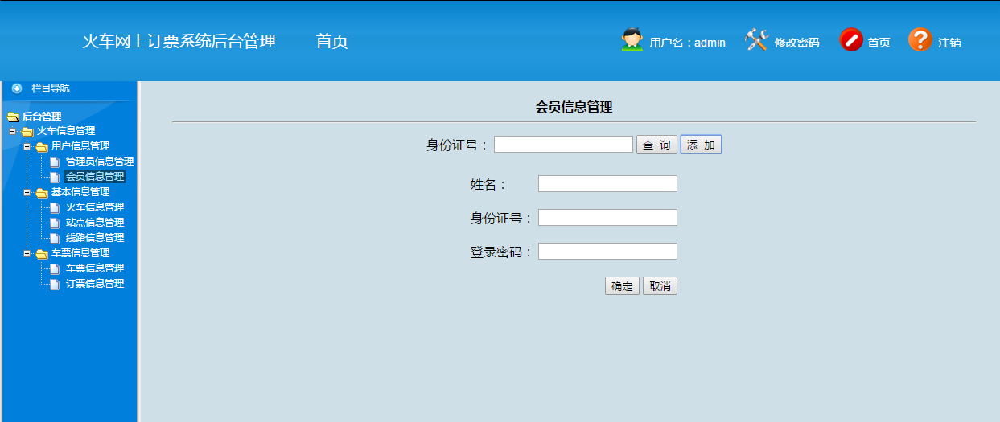The height and width of the screenshot is (422, 1000).
Task: Click the 首页 link beside red icon
Action: coord(879,43)
